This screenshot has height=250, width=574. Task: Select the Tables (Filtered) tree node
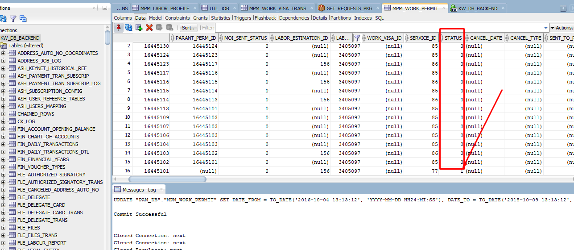(26, 46)
